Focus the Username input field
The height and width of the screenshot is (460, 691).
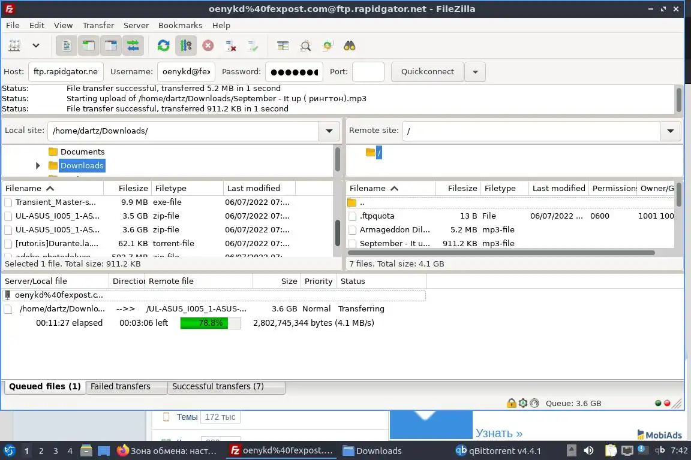(186, 72)
